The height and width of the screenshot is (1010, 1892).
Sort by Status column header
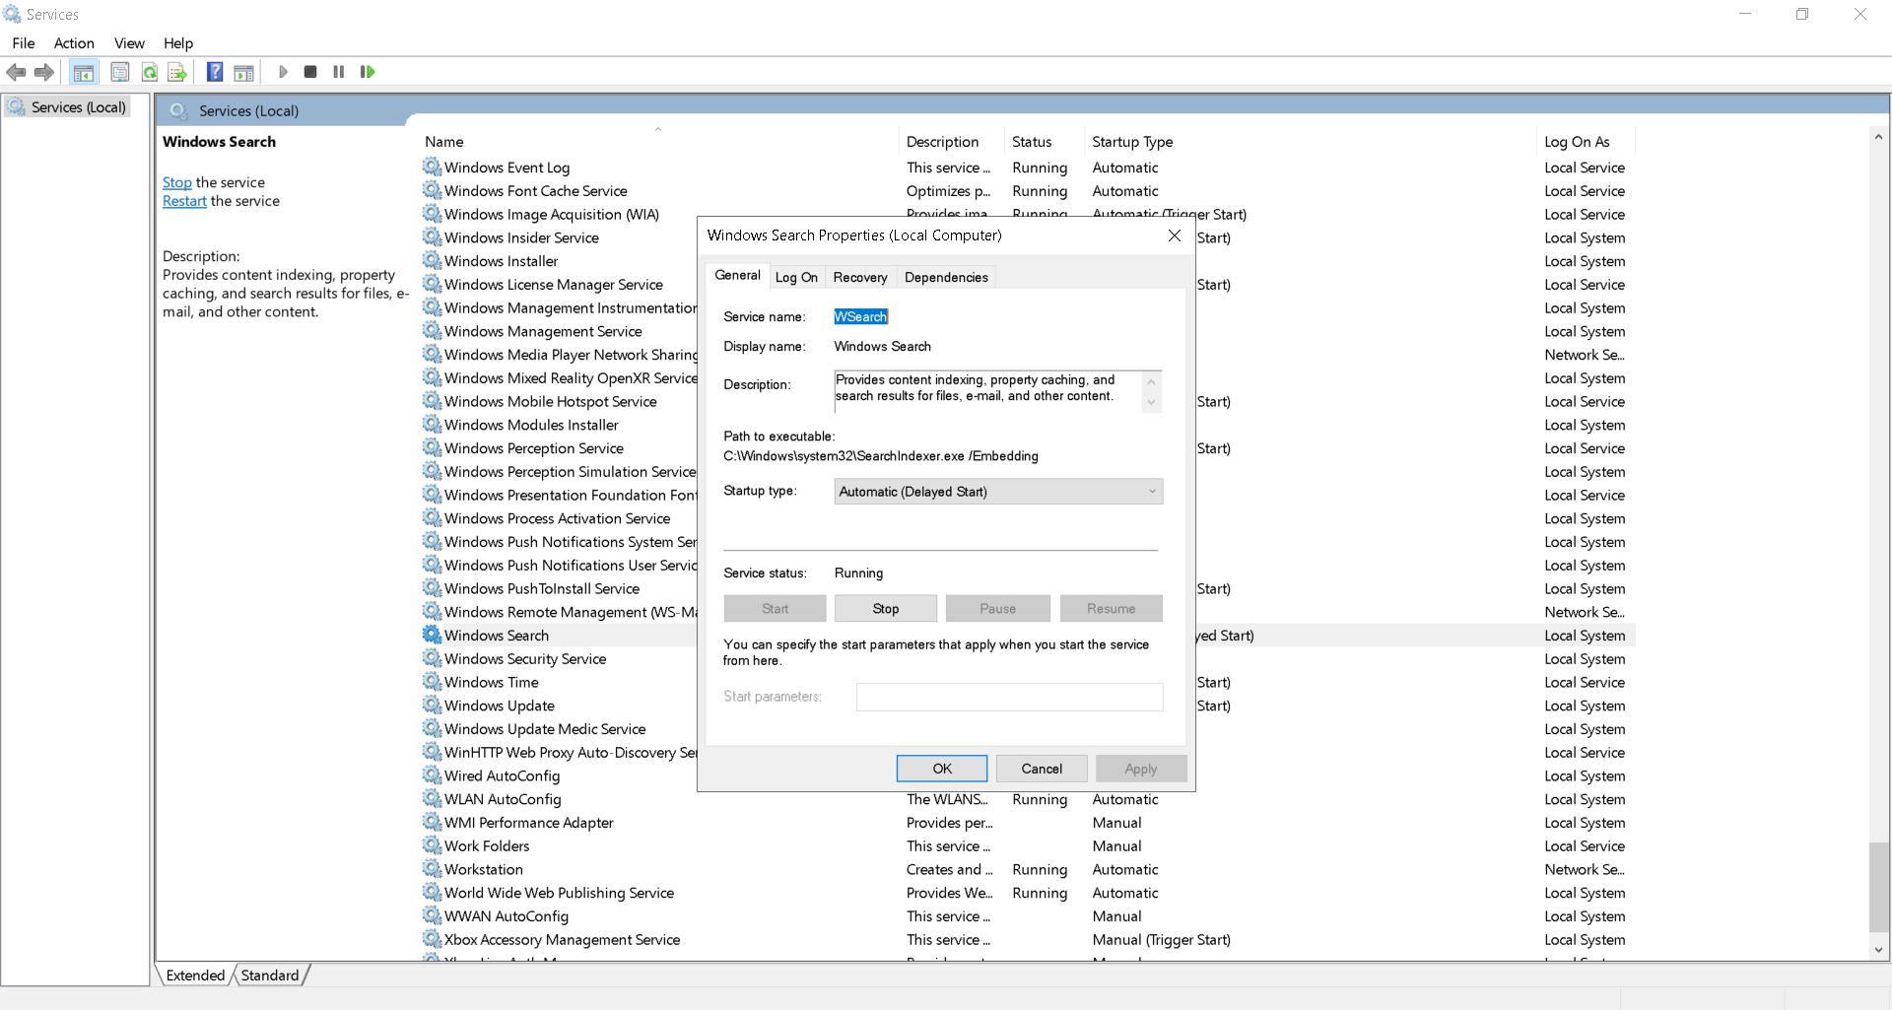1044,142
